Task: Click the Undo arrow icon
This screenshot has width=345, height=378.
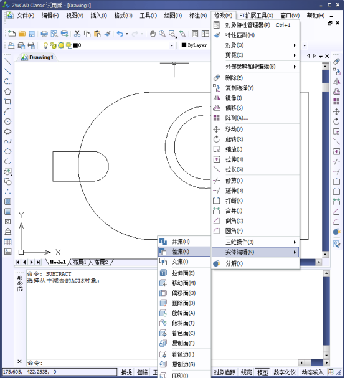Action: coord(120,34)
